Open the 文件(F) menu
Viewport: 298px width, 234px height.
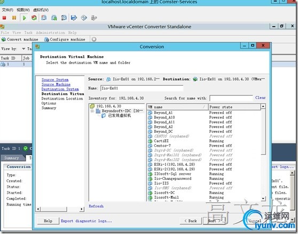pyautogui.click(x=7, y=10)
